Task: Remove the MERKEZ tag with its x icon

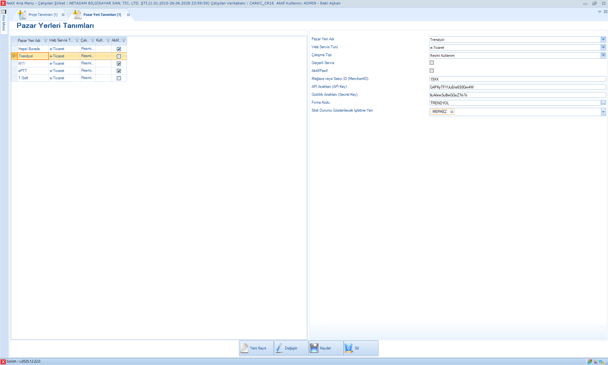Action: 452,112
